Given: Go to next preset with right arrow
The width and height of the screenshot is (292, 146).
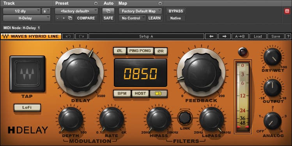Looking at the screenshot, I should tap(225, 36).
